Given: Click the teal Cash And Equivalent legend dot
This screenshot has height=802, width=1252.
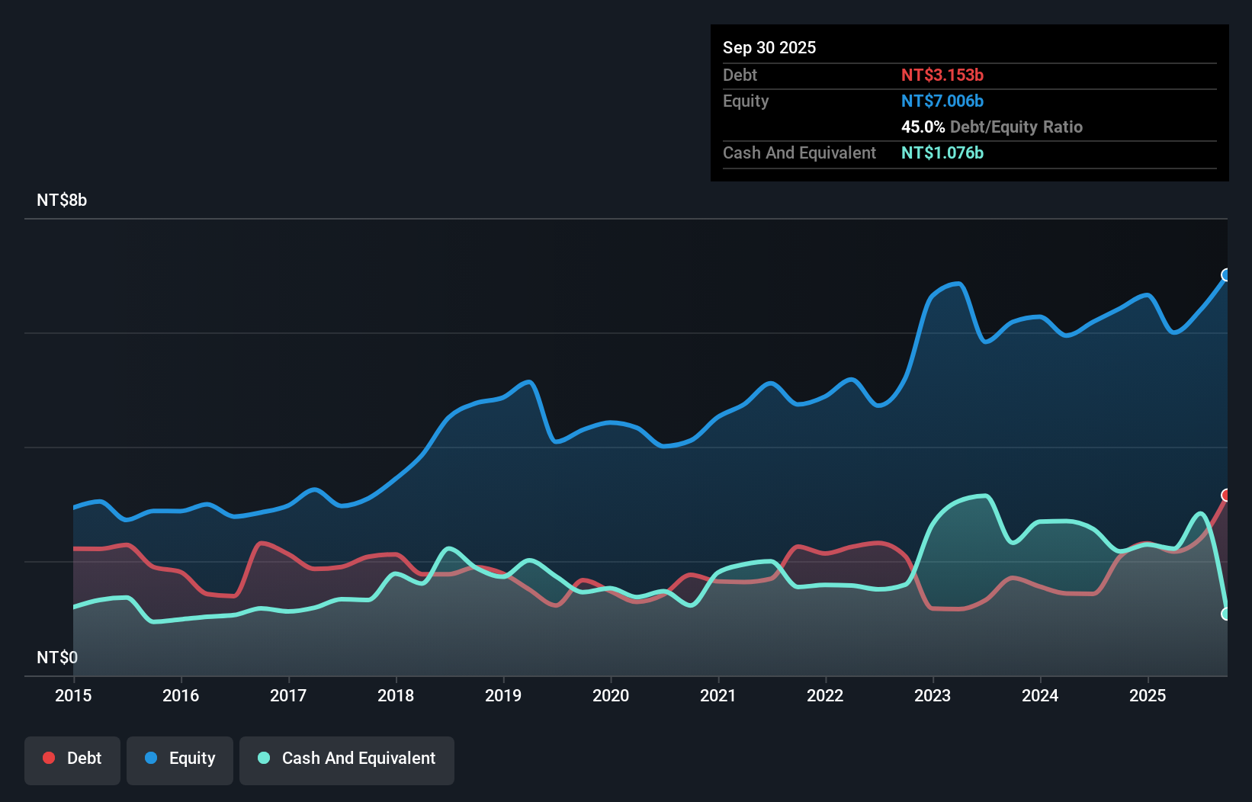Looking at the screenshot, I should coord(263,758).
